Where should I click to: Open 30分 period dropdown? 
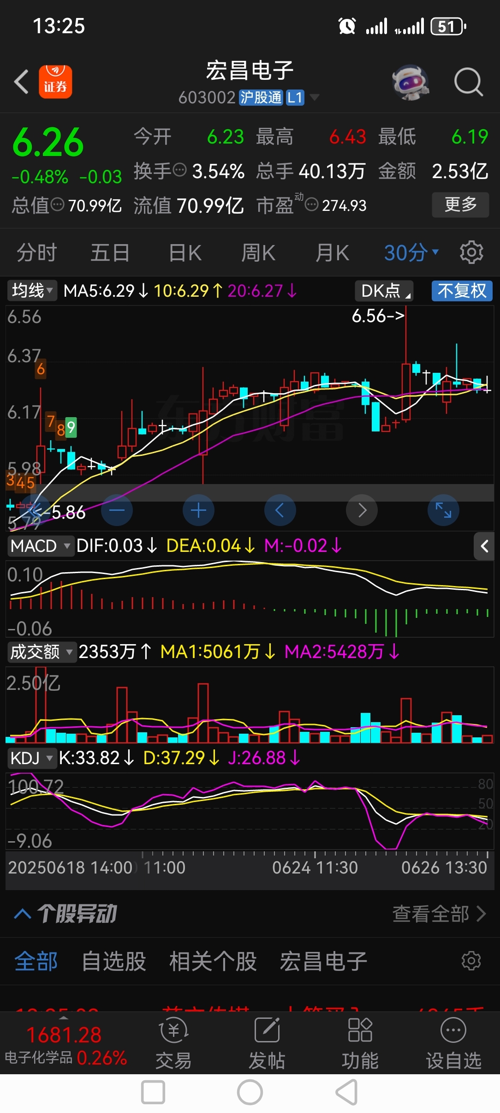click(411, 252)
